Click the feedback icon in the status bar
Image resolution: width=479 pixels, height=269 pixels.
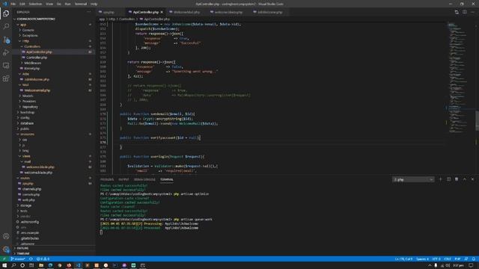(466, 259)
